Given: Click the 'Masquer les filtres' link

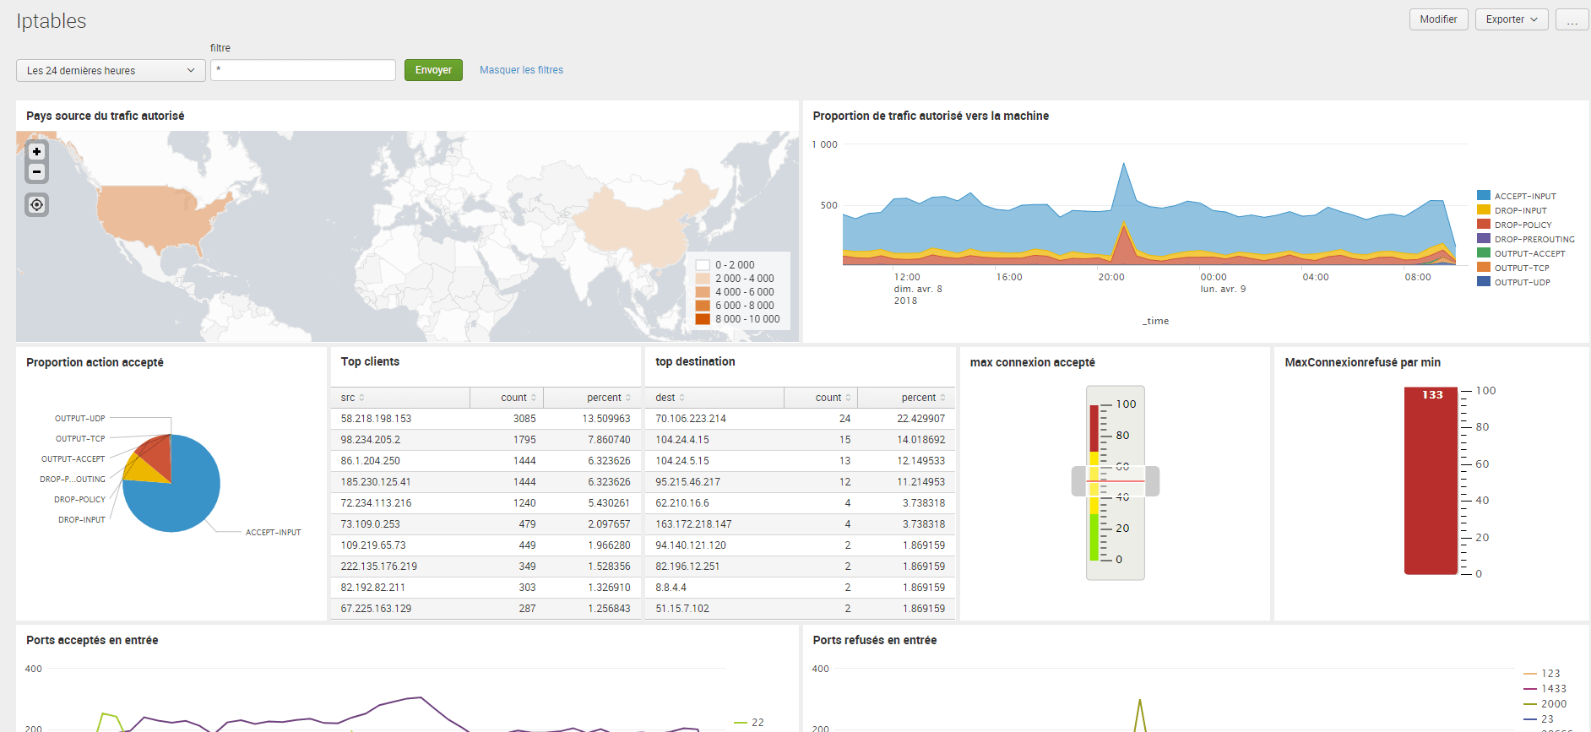Looking at the screenshot, I should click(521, 70).
